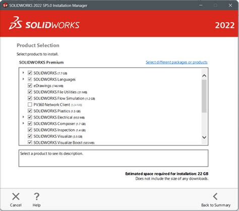
Task: Click the Cancel label
Action: click(16, 205)
